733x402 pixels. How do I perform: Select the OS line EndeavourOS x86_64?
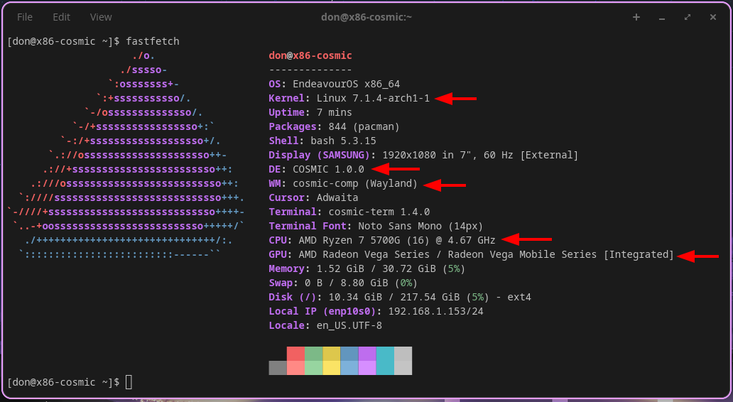pos(335,84)
